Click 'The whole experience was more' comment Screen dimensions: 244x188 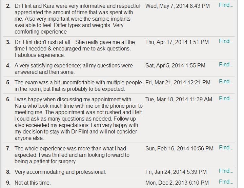point(72,155)
